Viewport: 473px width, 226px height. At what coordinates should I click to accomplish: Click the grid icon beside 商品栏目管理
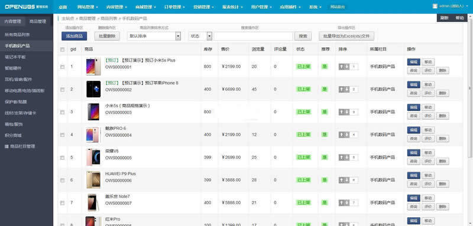[7, 146]
